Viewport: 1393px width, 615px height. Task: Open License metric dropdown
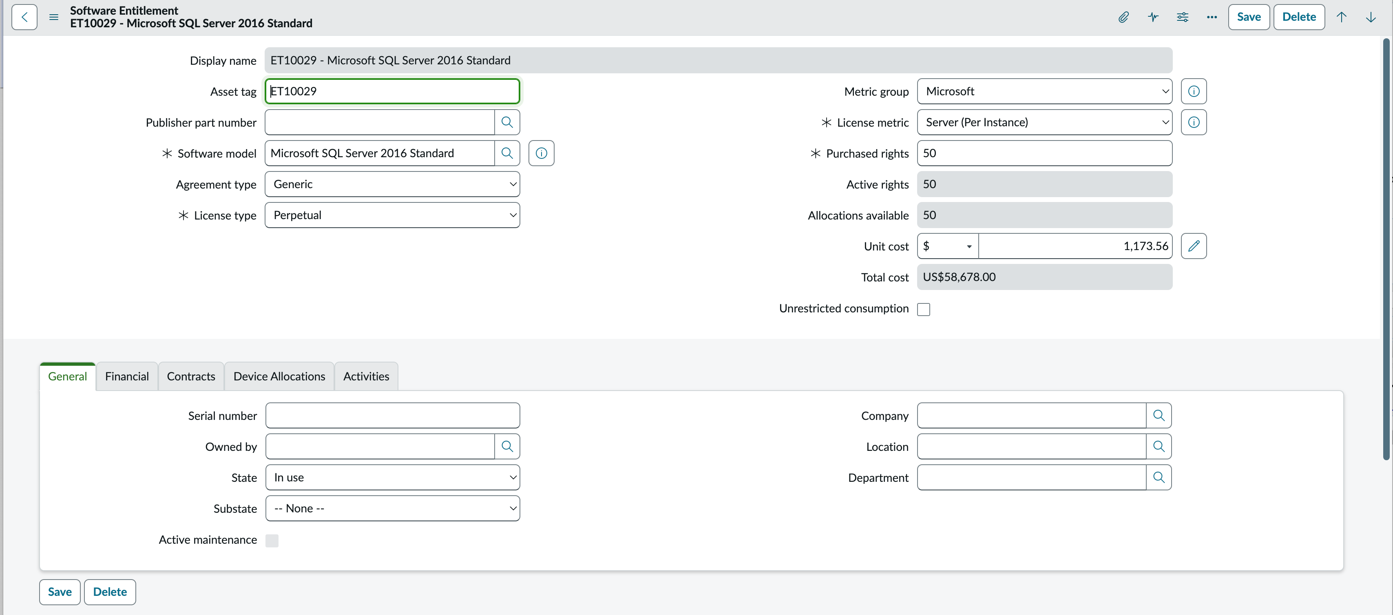click(1044, 122)
